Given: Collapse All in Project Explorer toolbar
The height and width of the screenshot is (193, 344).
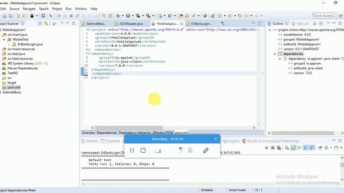Looking at the screenshot, I should (40, 24).
